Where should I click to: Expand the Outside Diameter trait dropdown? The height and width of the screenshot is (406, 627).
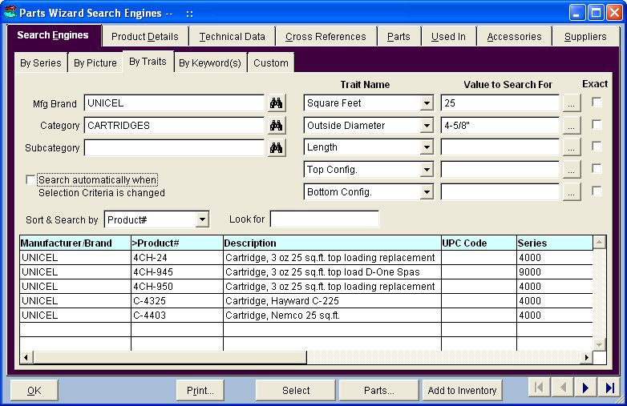point(427,126)
